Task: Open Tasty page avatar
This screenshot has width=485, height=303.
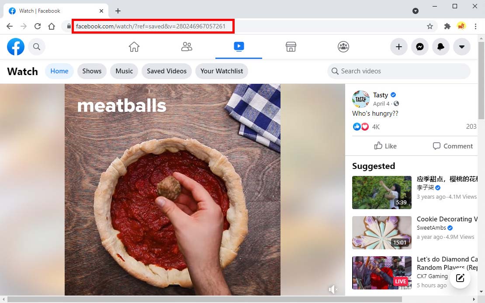Action: click(x=360, y=99)
